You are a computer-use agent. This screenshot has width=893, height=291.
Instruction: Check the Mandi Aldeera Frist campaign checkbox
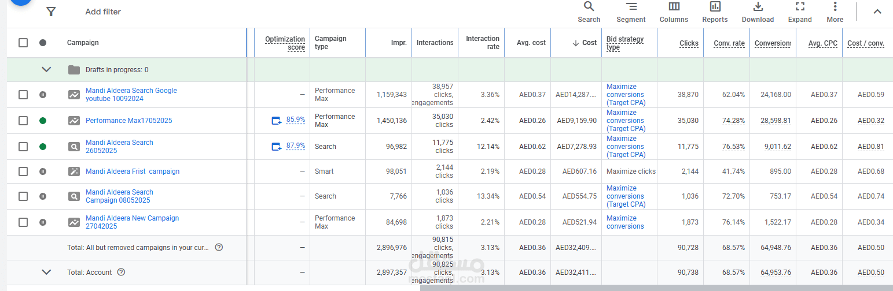pyautogui.click(x=23, y=171)
